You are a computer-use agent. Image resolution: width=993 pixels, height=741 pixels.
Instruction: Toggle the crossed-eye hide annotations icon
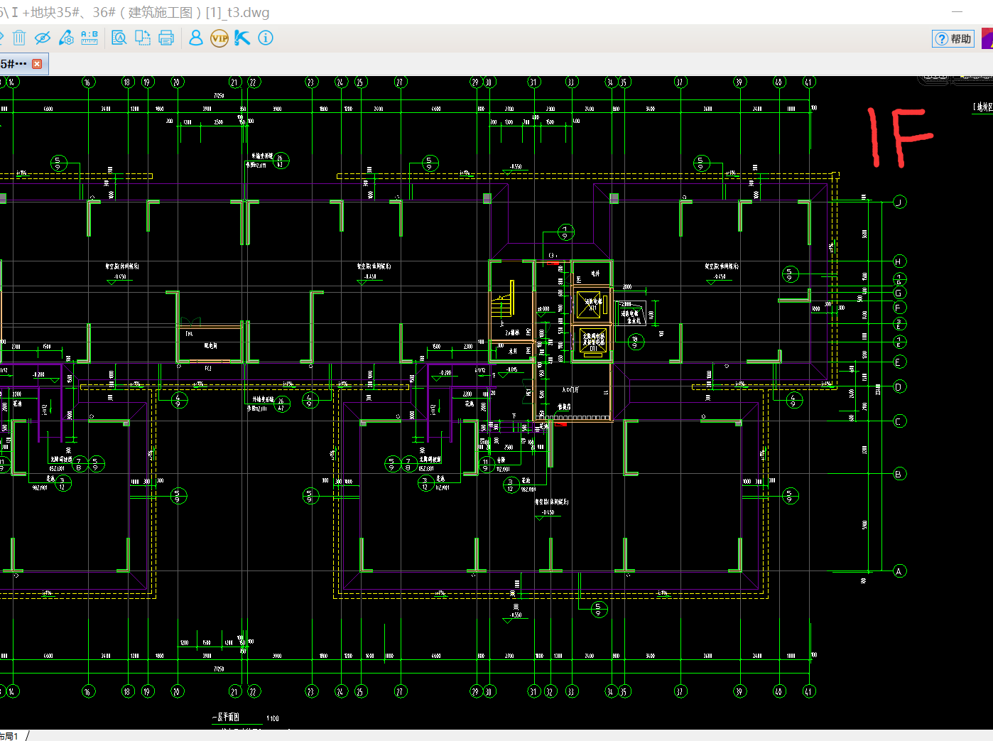coord(43,38)
